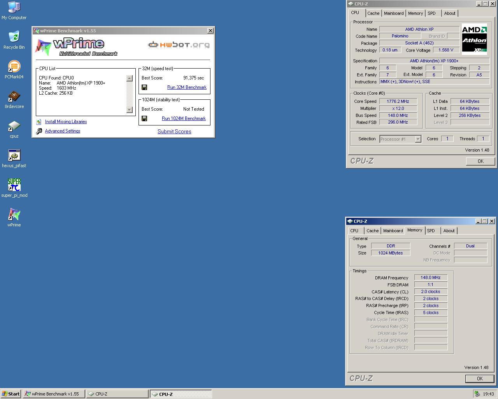Select the 8rdavcore desktop shortcut

(14, 99)
